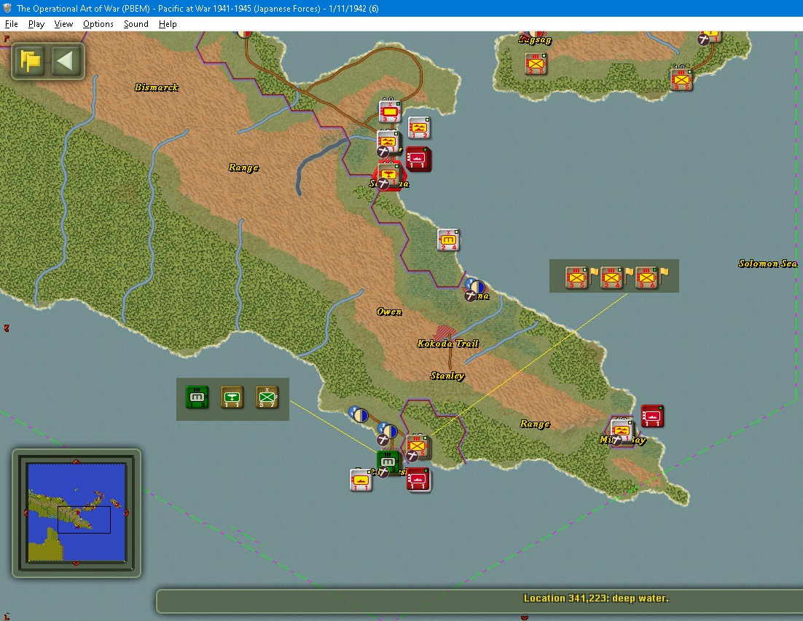
Task: Select the 3-7 armored unit on the map
Action: coord(390,112)
